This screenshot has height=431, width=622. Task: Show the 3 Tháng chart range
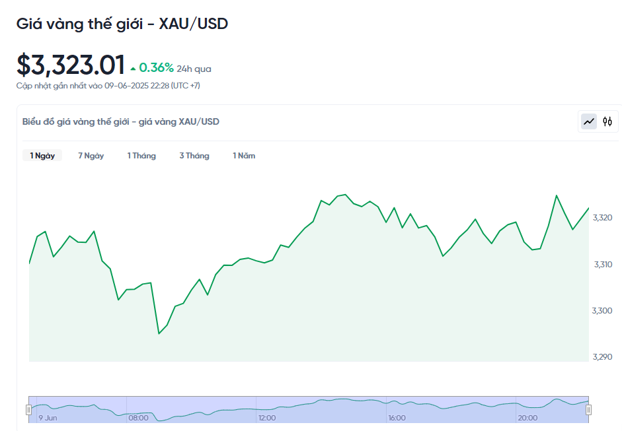click(x=194, y=156)
